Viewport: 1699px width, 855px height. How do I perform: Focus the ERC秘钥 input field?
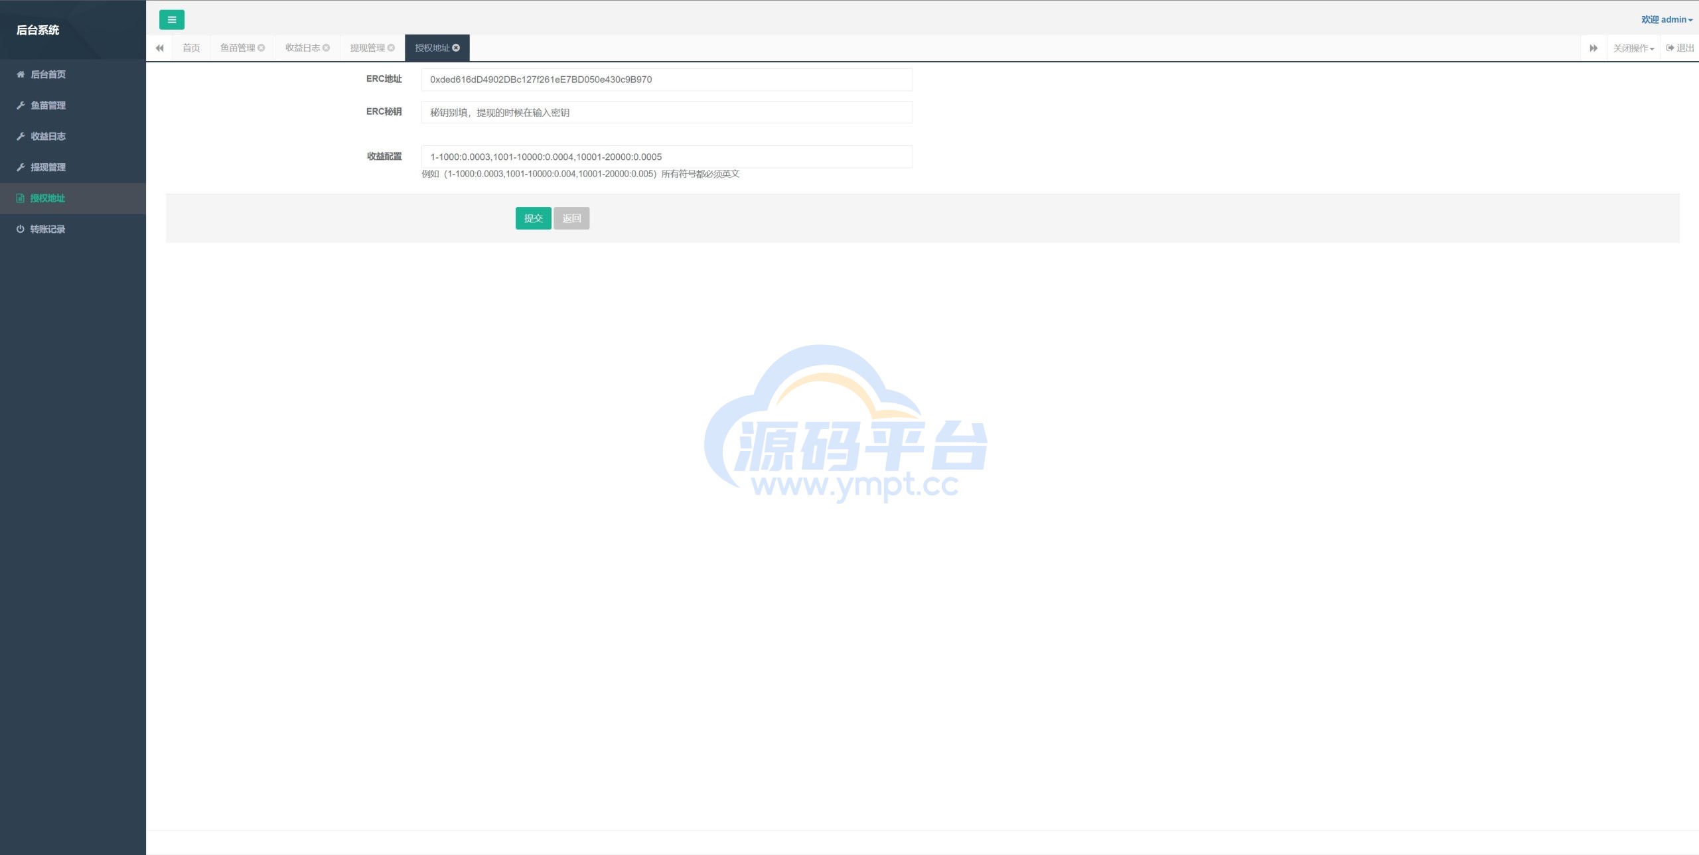click(x=667, y=112)
